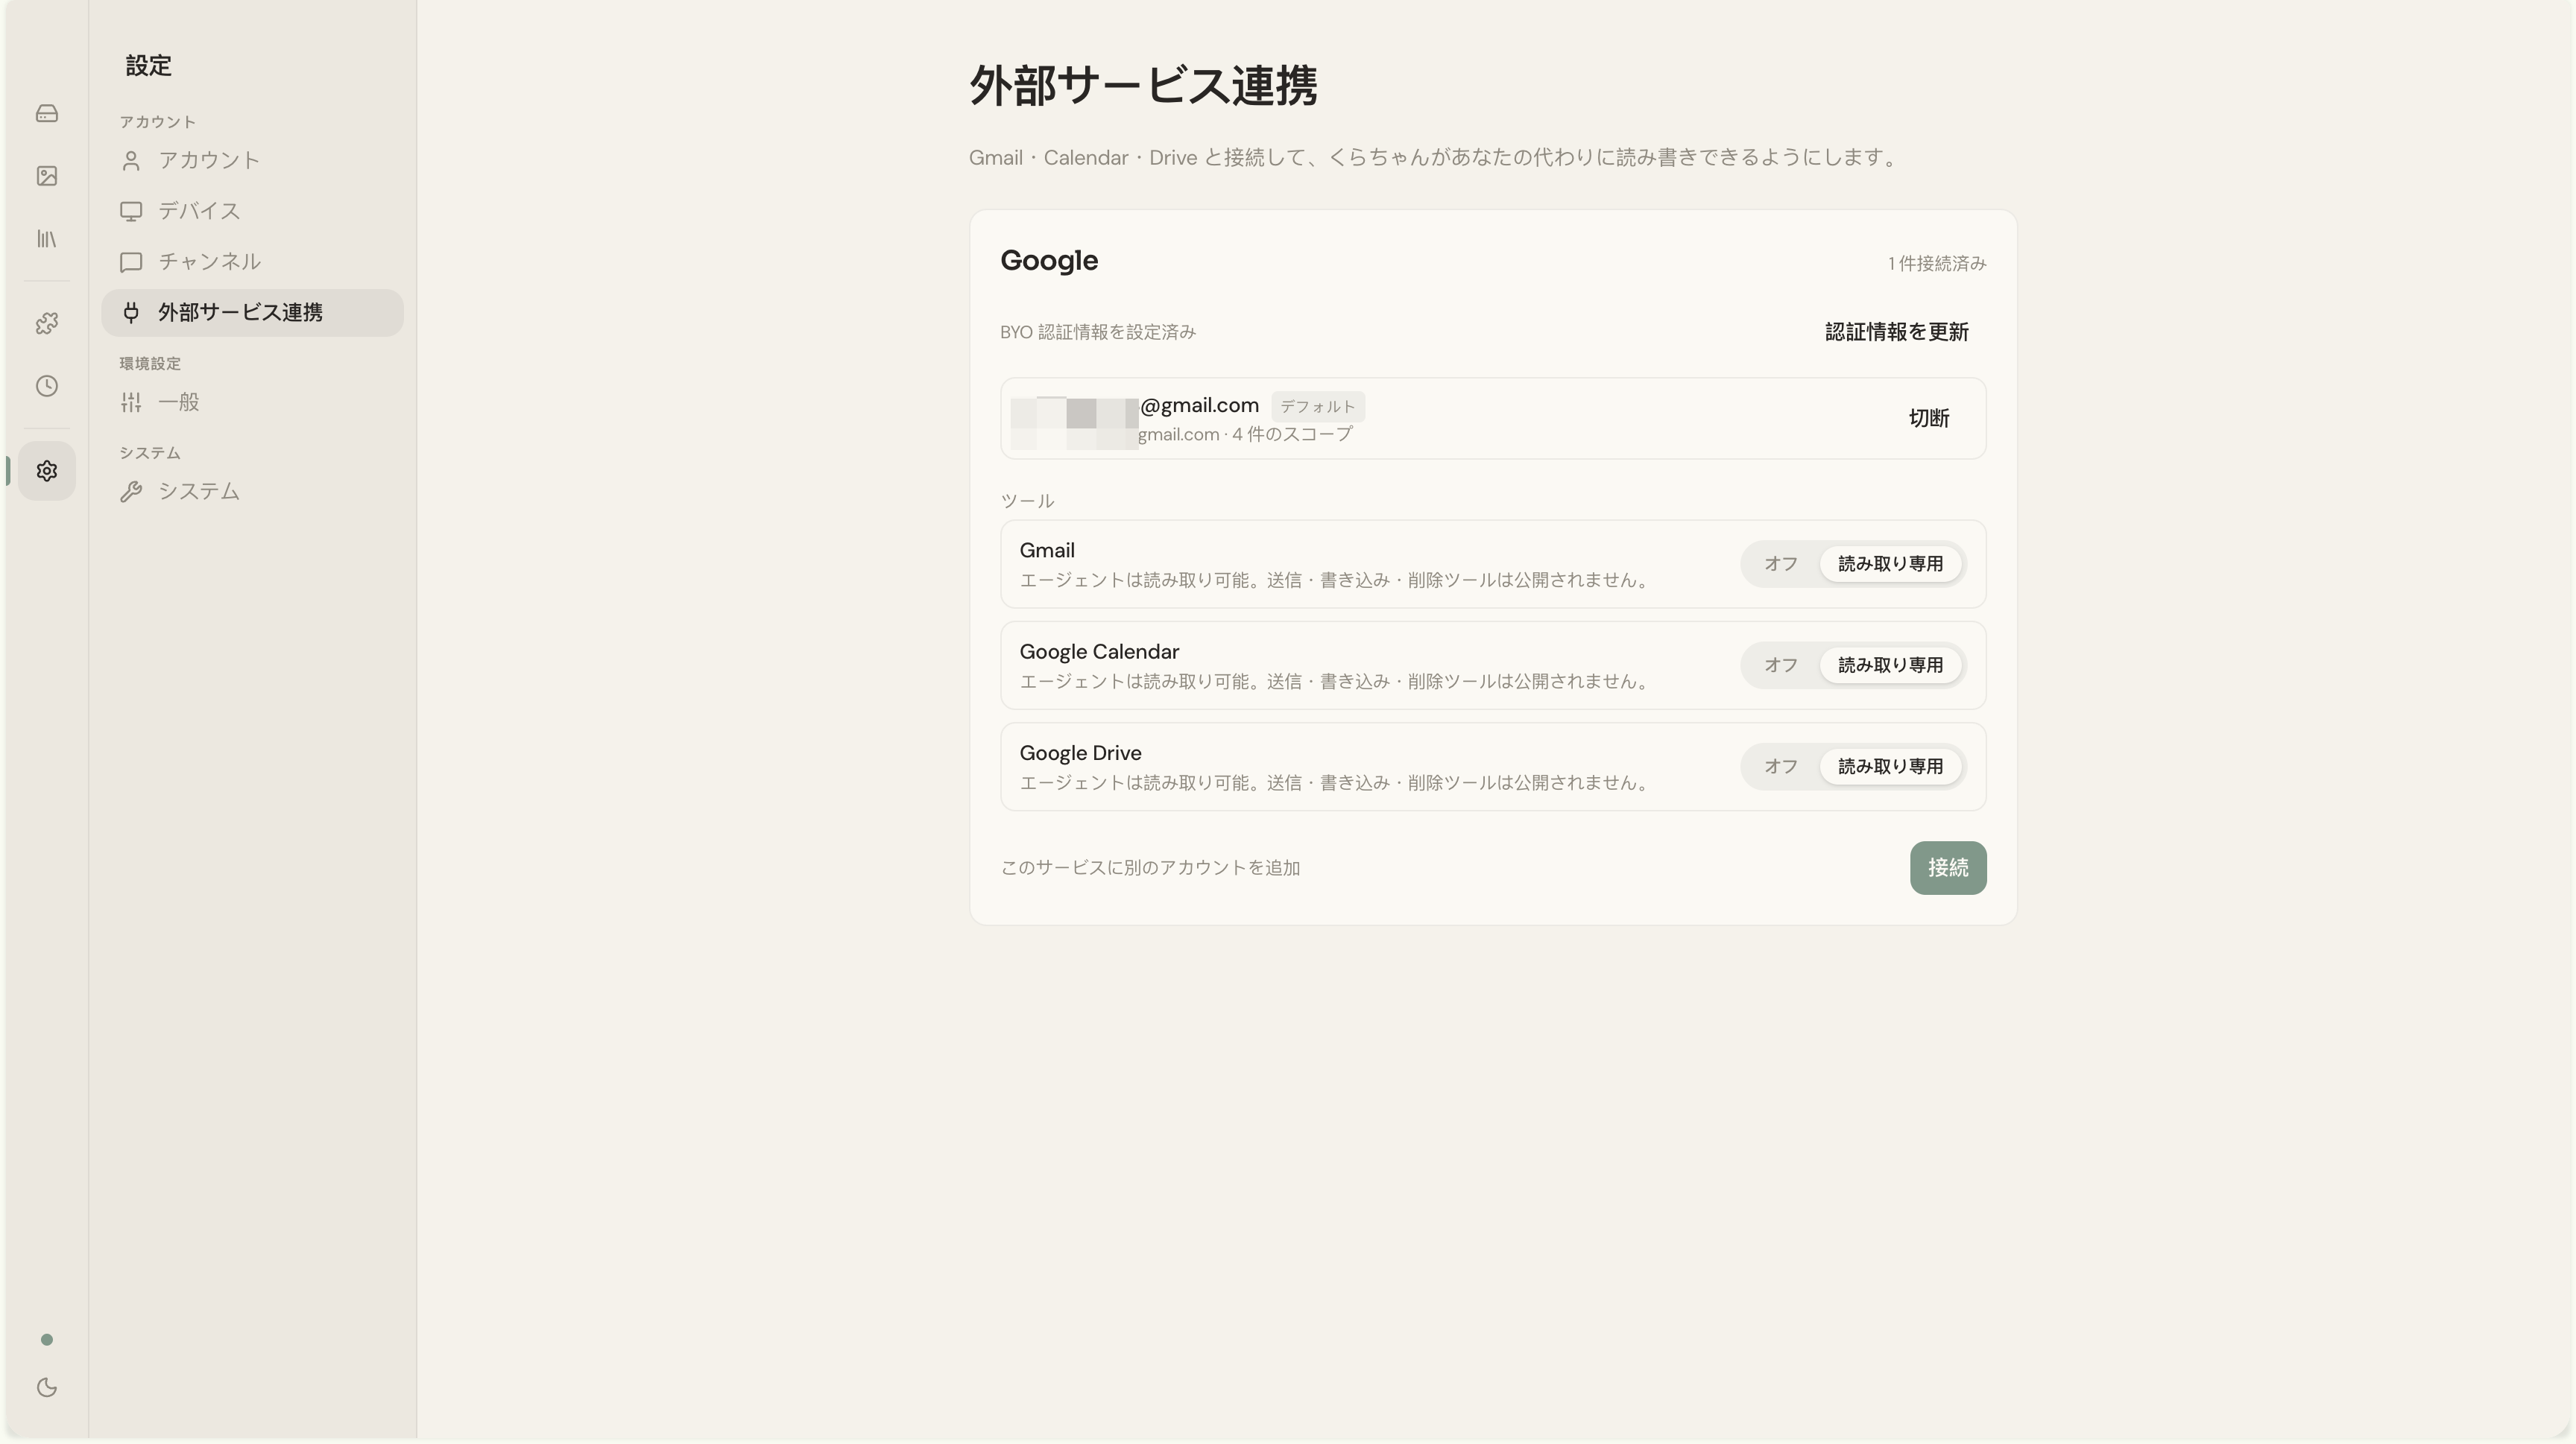Turn Google Drive tool to オフ
This screenshot has height=1444, width=2576.
coord(1780,767)
